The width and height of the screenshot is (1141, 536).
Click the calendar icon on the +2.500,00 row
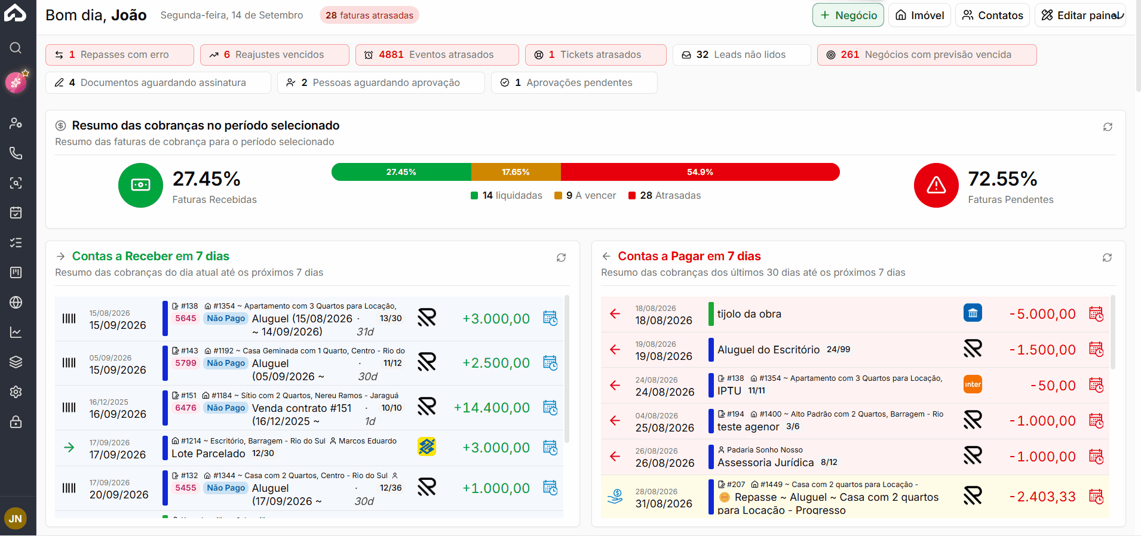coord(550,363)
